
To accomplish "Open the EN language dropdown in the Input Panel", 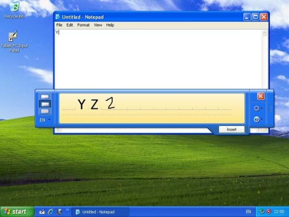I will [x=45, y=120].
